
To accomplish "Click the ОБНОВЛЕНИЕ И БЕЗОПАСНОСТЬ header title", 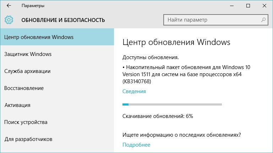I will point(63,20).
